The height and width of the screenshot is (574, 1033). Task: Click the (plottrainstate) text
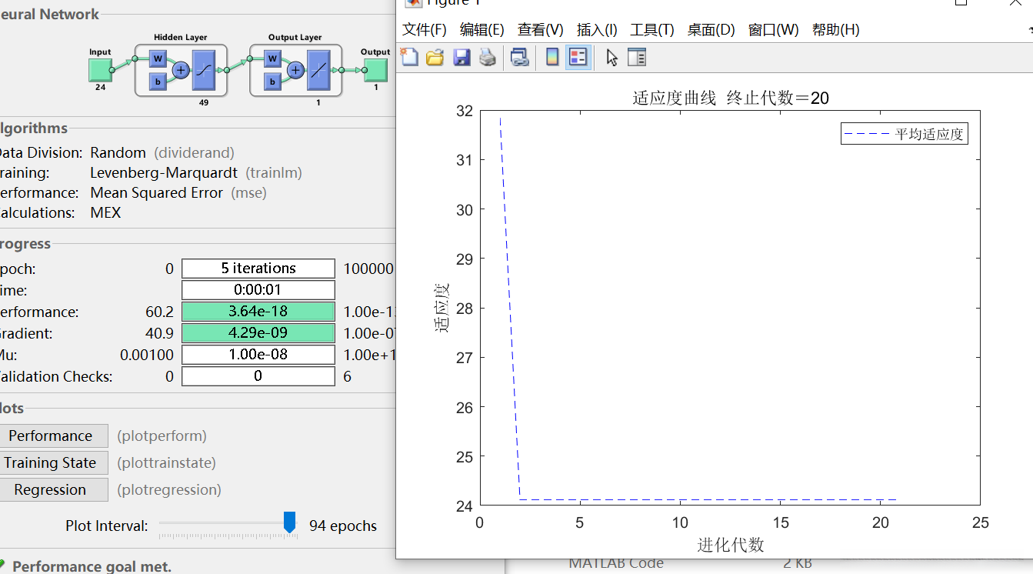coord(166,462)
